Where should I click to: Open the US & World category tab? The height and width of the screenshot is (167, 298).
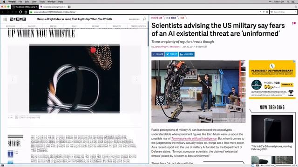(x=171, y=18)
